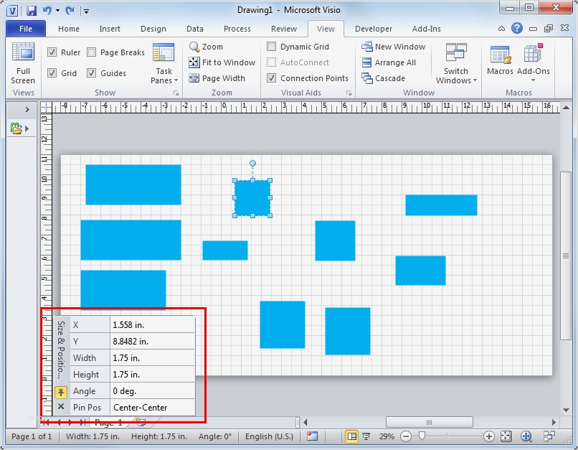Switch to the Developer tab
Image resolution: width=578 pixels, height=450 pixels.
click(x=374, y=29)
